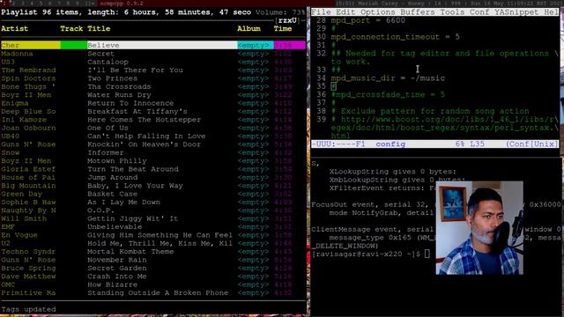Place cursor on mpd_connection_timeout = 5 line
This screenshot has height=317, width=564.
[x=395, y=37]
